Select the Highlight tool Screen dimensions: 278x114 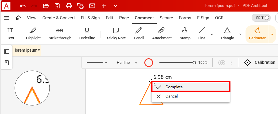33,34
